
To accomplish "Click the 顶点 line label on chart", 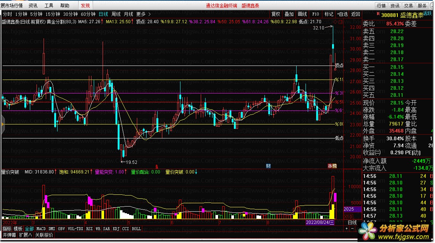I will pyautogui.click(x=339, y=66).
